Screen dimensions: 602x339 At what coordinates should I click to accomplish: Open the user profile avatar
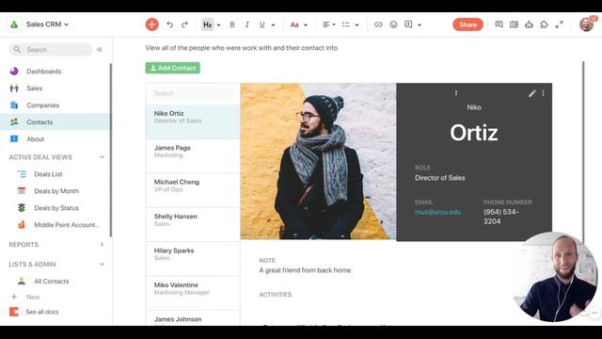tap(587, 24)
